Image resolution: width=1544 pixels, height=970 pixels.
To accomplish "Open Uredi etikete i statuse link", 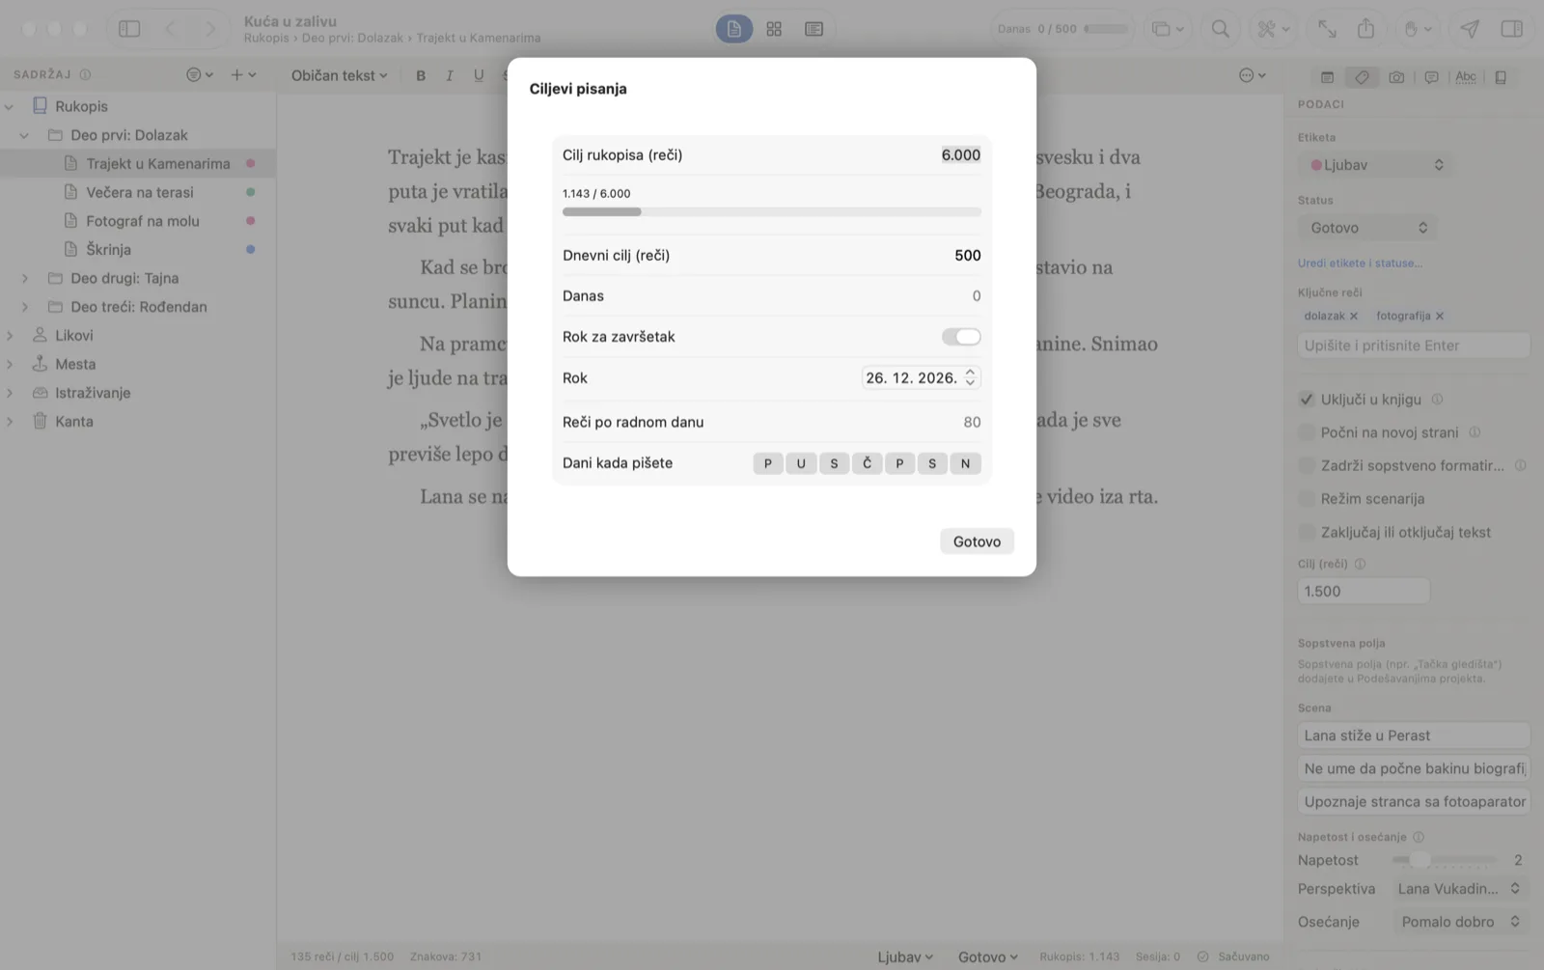I will click(1360, 263).
